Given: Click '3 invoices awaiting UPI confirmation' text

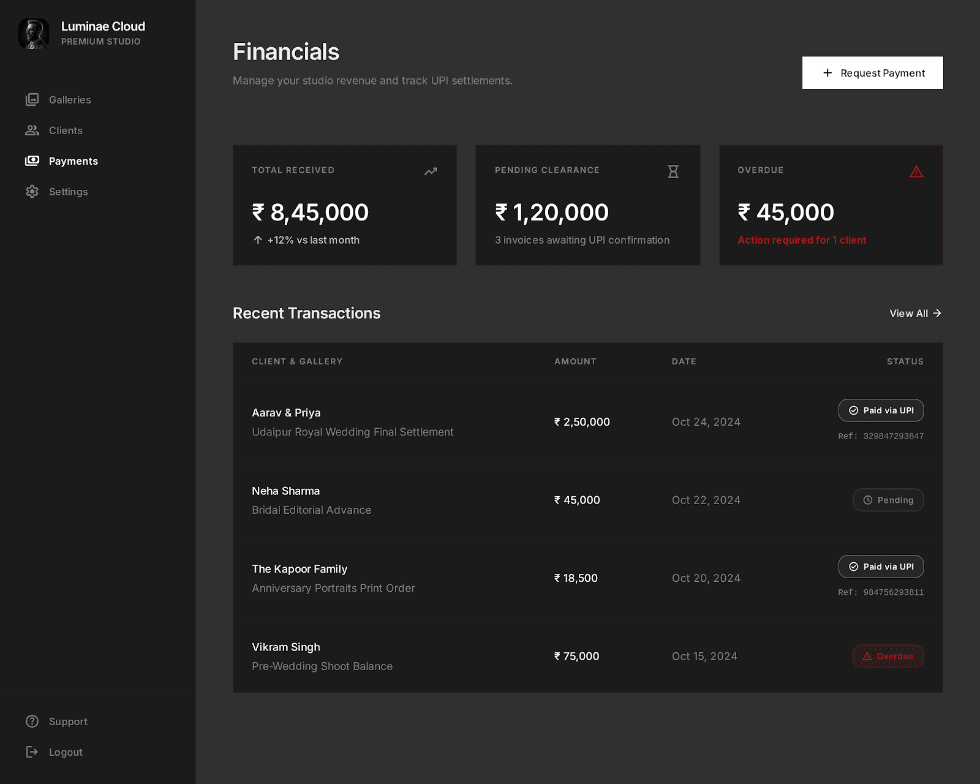Looking at the screenshot, I should point(582,240).
